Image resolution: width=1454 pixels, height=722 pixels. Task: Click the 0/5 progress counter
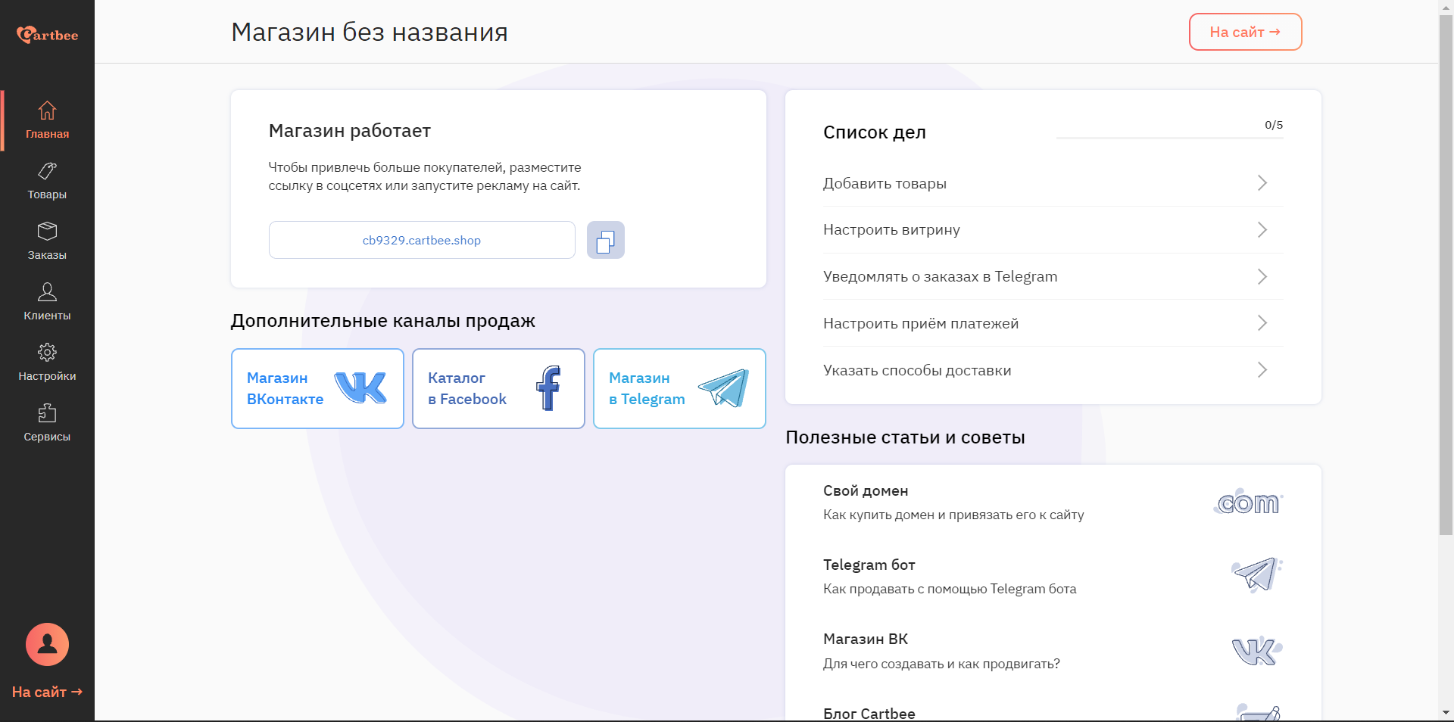(1274, 125)
